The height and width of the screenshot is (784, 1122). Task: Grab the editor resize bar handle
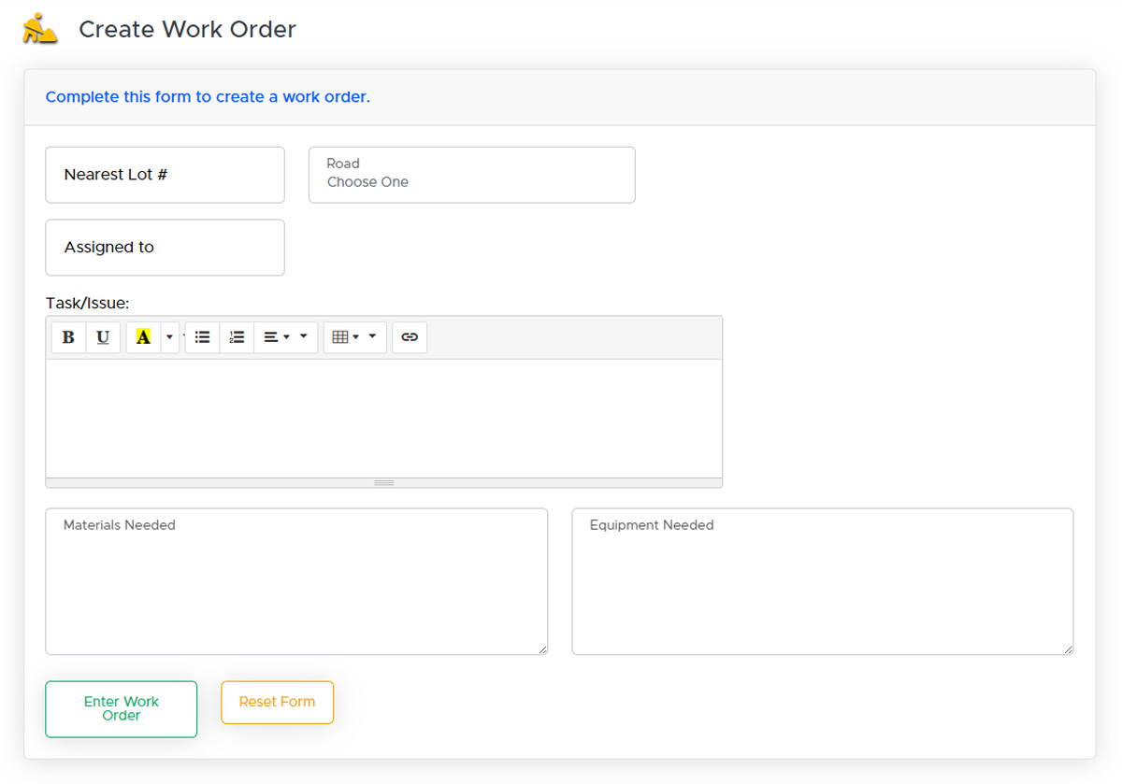pyautogui.click(x=383, y=483)
